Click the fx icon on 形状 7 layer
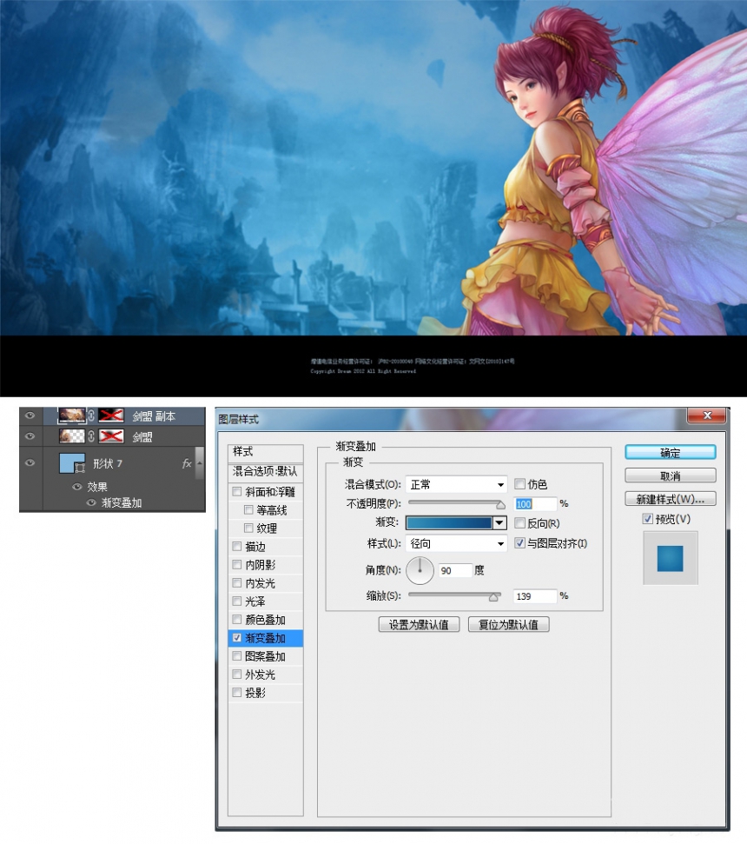747x844 pixels. (x=187, y=463)
